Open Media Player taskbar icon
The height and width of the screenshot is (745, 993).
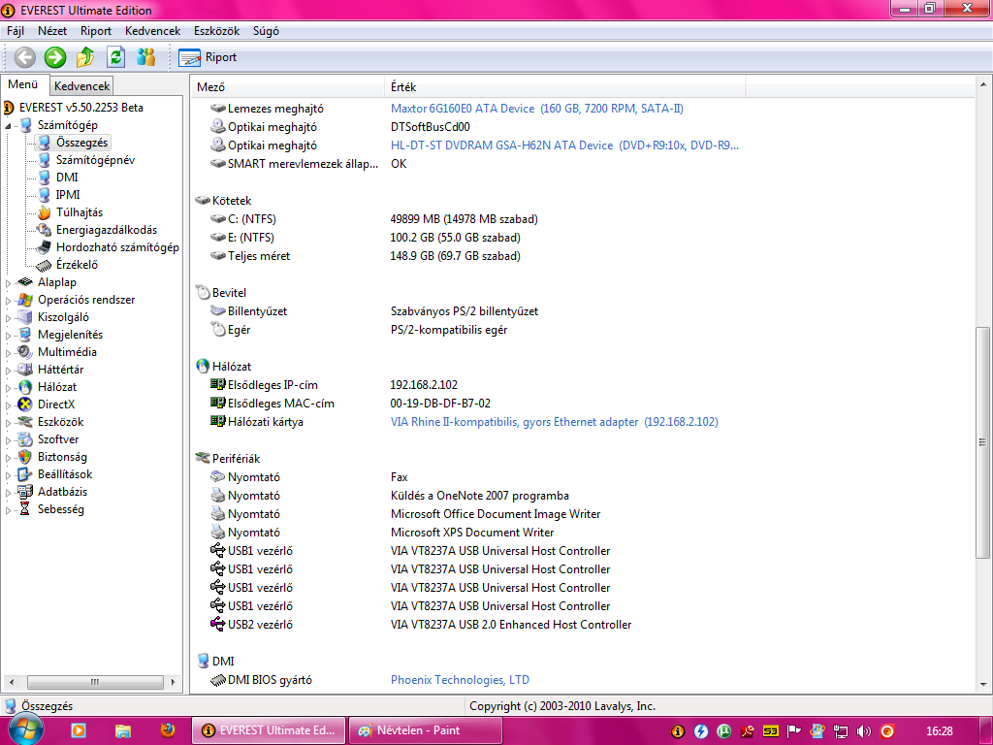coord(79,731)
